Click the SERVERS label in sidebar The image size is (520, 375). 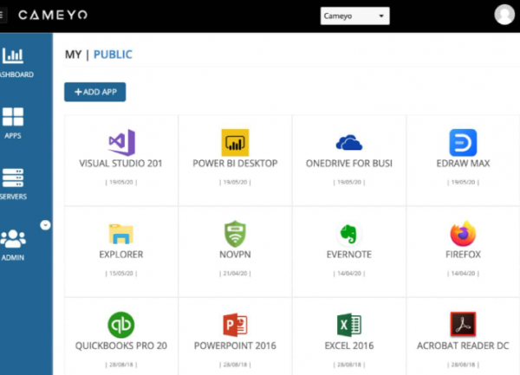pos(13,197)
